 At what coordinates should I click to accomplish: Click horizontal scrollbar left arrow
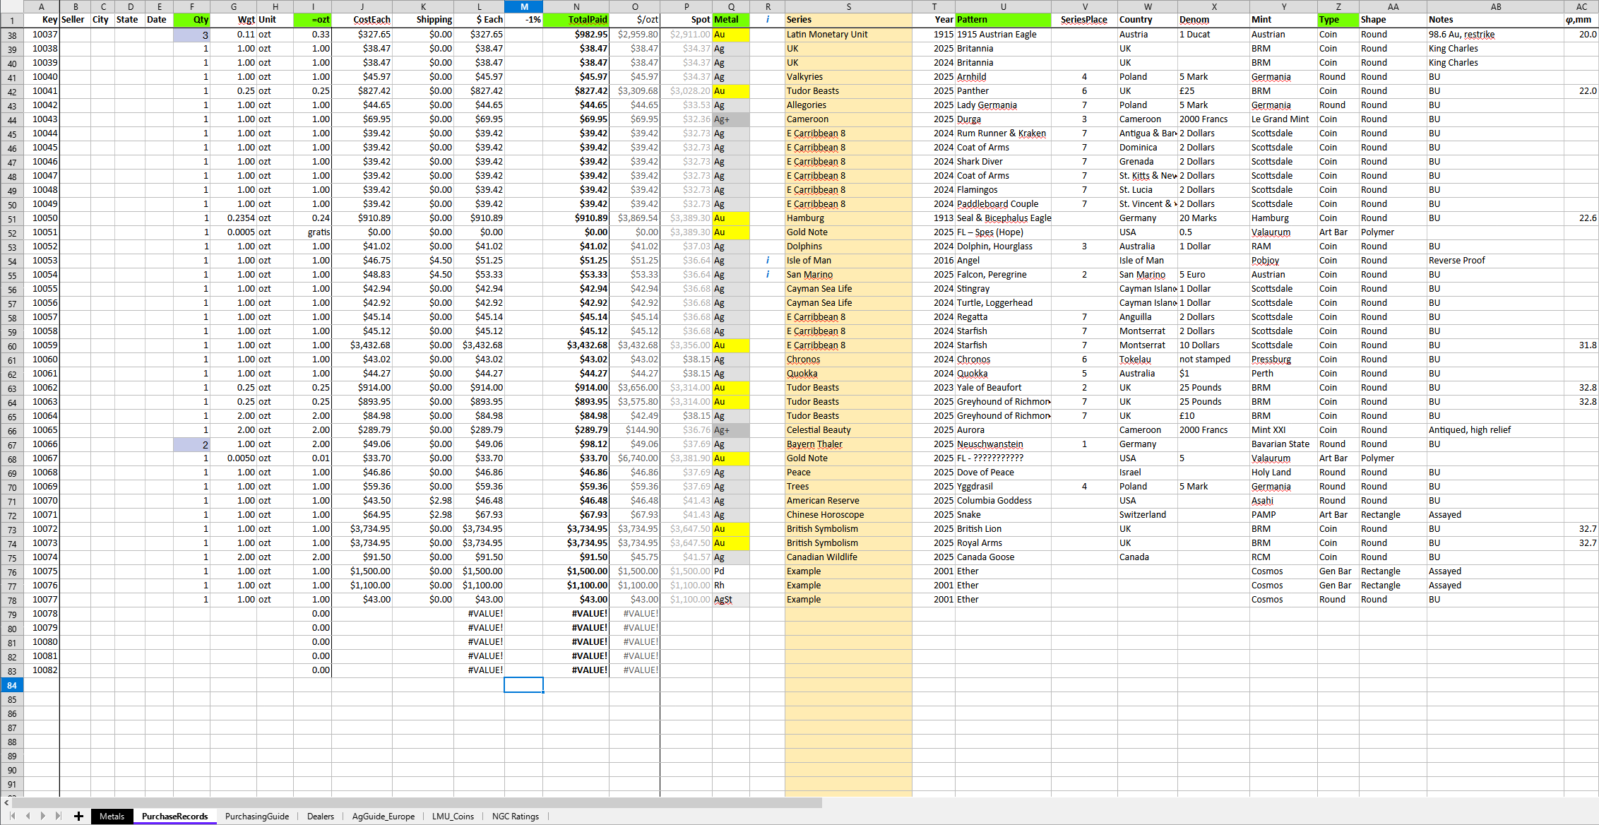pos(6,803)
